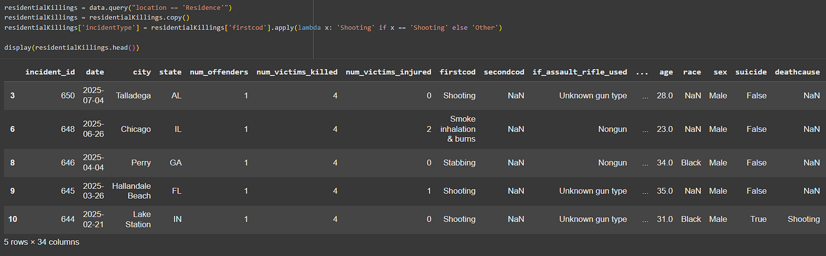This screenshot has width=826, height=256.
Task: Click the age 23.0 cell
Action: click(x=665, y=129)
